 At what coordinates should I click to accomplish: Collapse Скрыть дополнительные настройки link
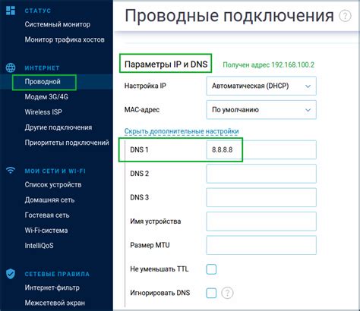click(182, 131)
